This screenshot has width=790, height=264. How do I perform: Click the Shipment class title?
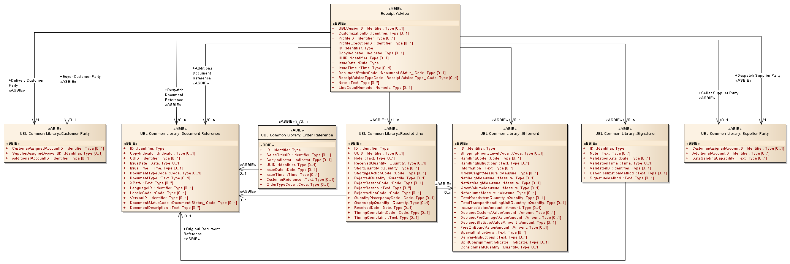tap(510, 134)
